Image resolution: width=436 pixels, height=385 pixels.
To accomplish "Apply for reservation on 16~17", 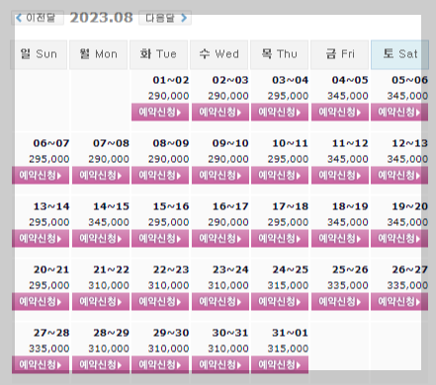I will tap(220, 239).
